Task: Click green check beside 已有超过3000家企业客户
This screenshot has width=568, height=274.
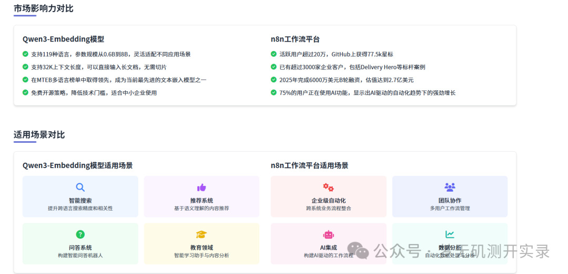Action: (x=273, y=67)
